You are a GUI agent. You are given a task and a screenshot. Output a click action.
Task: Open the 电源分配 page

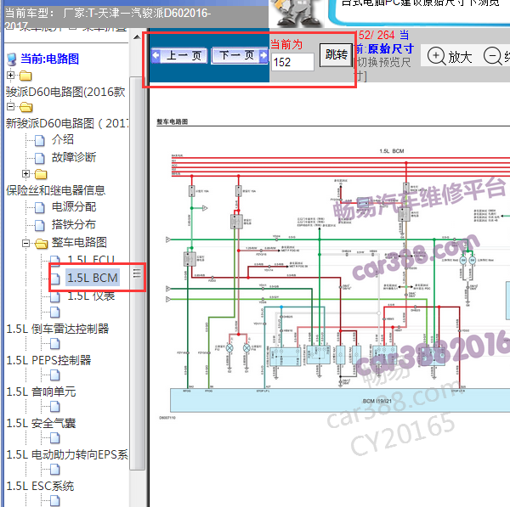[x=74, y=207]
